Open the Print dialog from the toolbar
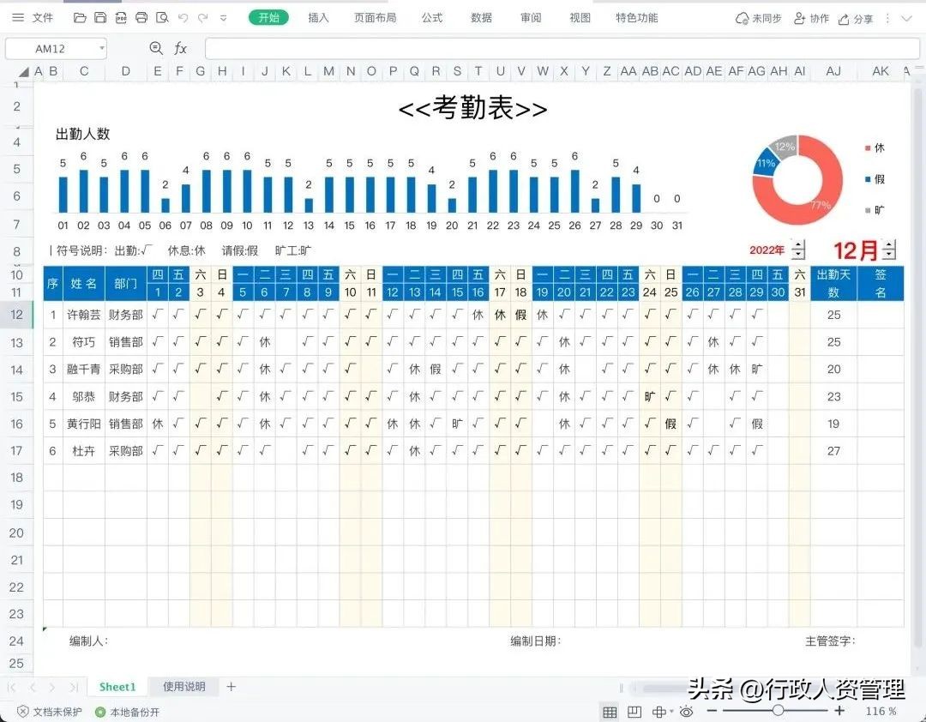 (x=141, y=17)
